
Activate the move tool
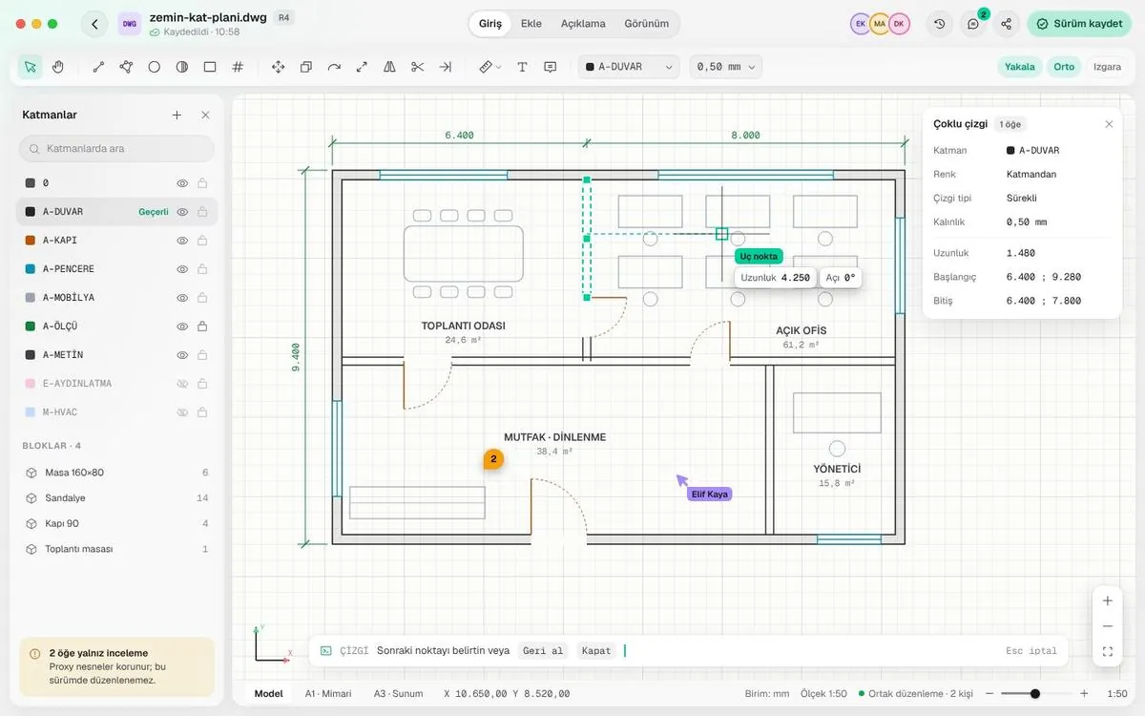pyautogui.click(x=279, y=67)
